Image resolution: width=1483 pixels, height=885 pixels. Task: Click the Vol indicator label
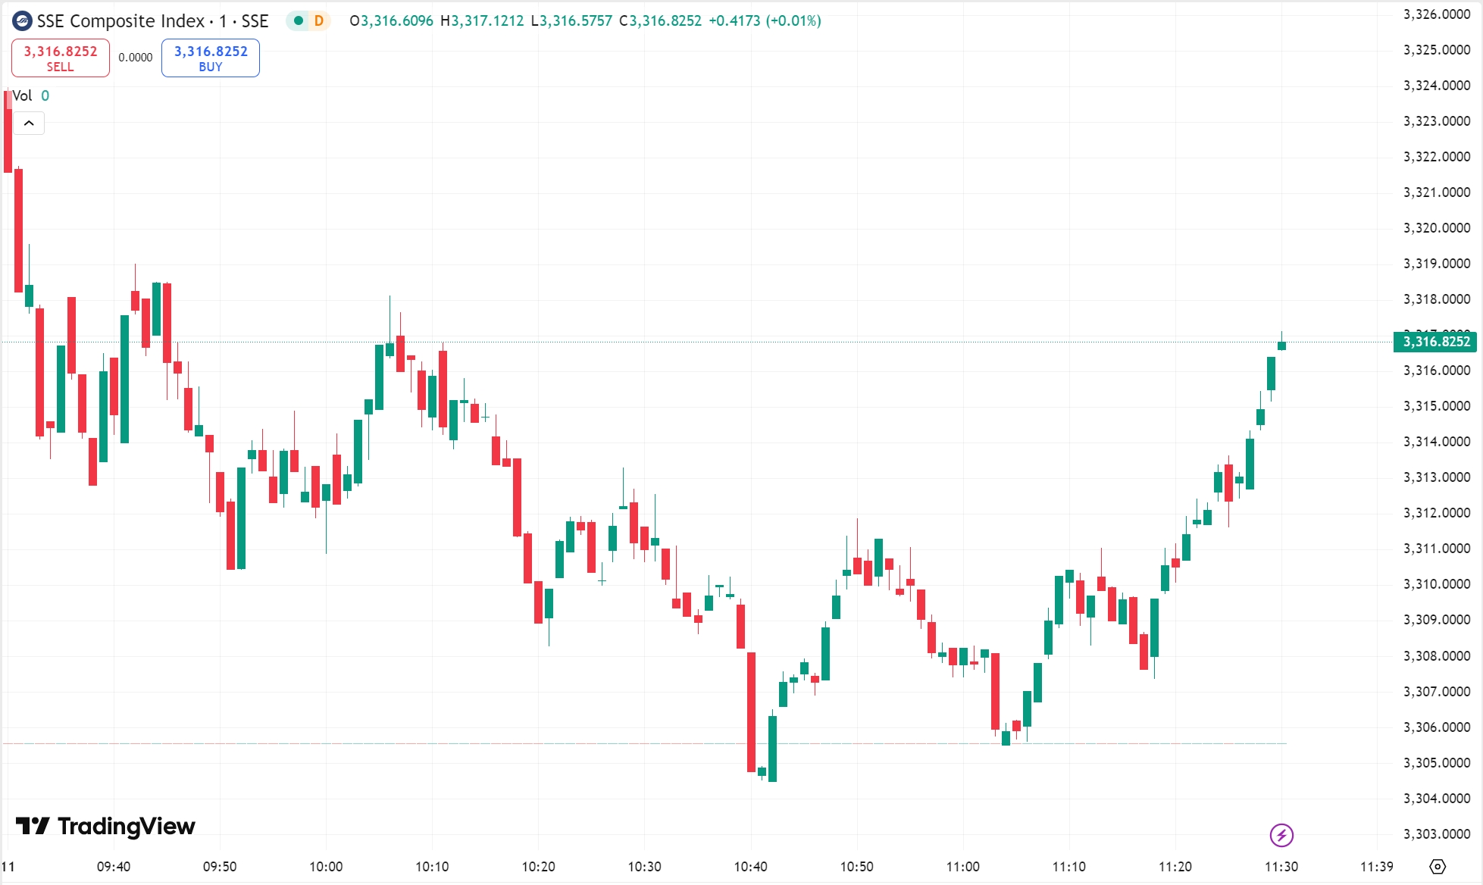tap(22, 95)
